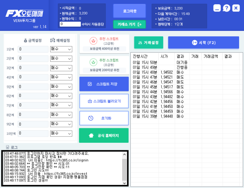Expand the 5단계 trade type combo box
Viewport: 244px width, 188px height.
click(61, 87)
